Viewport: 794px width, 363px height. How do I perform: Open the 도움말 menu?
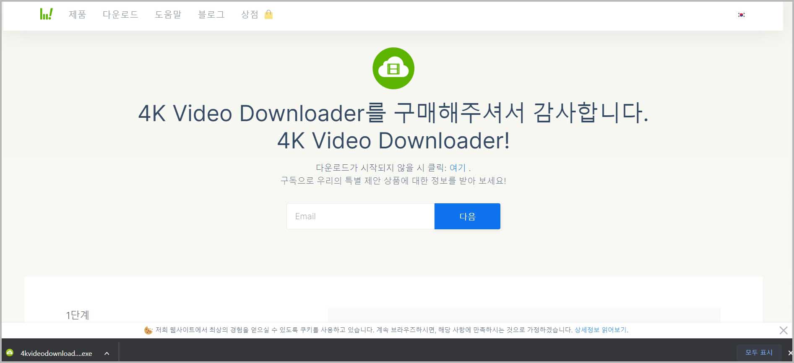(168, 14)
